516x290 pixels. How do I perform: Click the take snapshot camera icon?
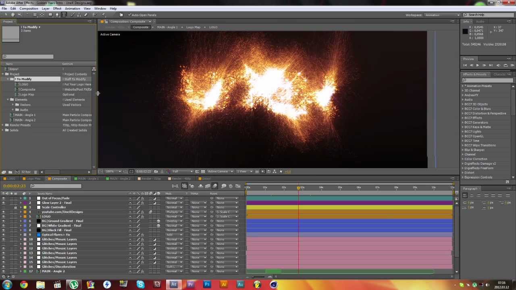[156, 172]
